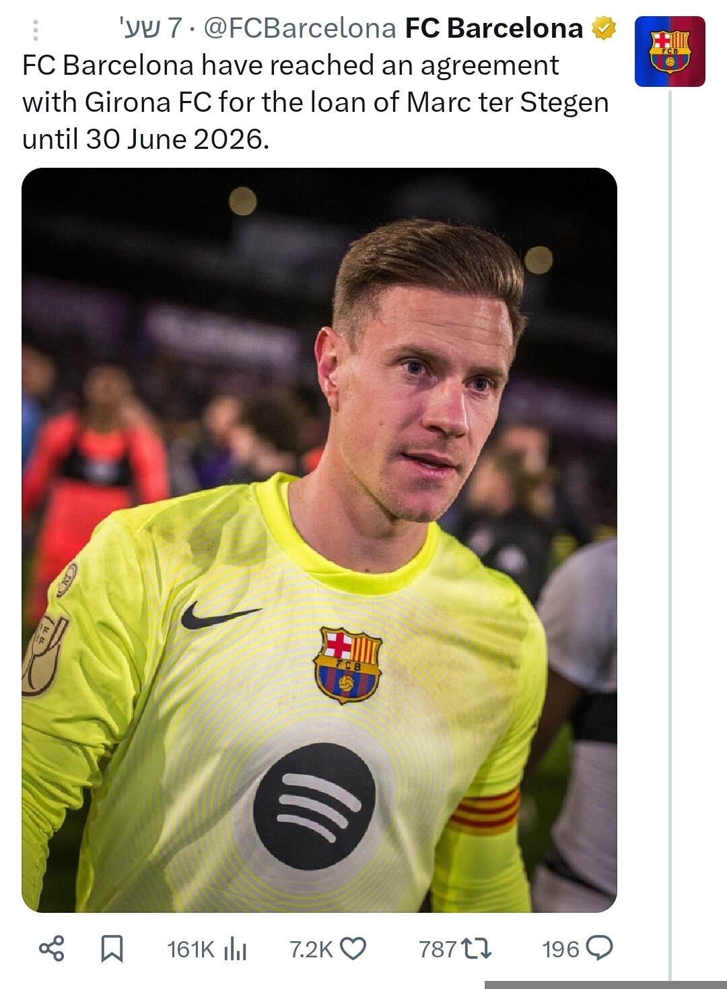Click the 196 replies count
The image size is (727, 989).
(561, 950)
